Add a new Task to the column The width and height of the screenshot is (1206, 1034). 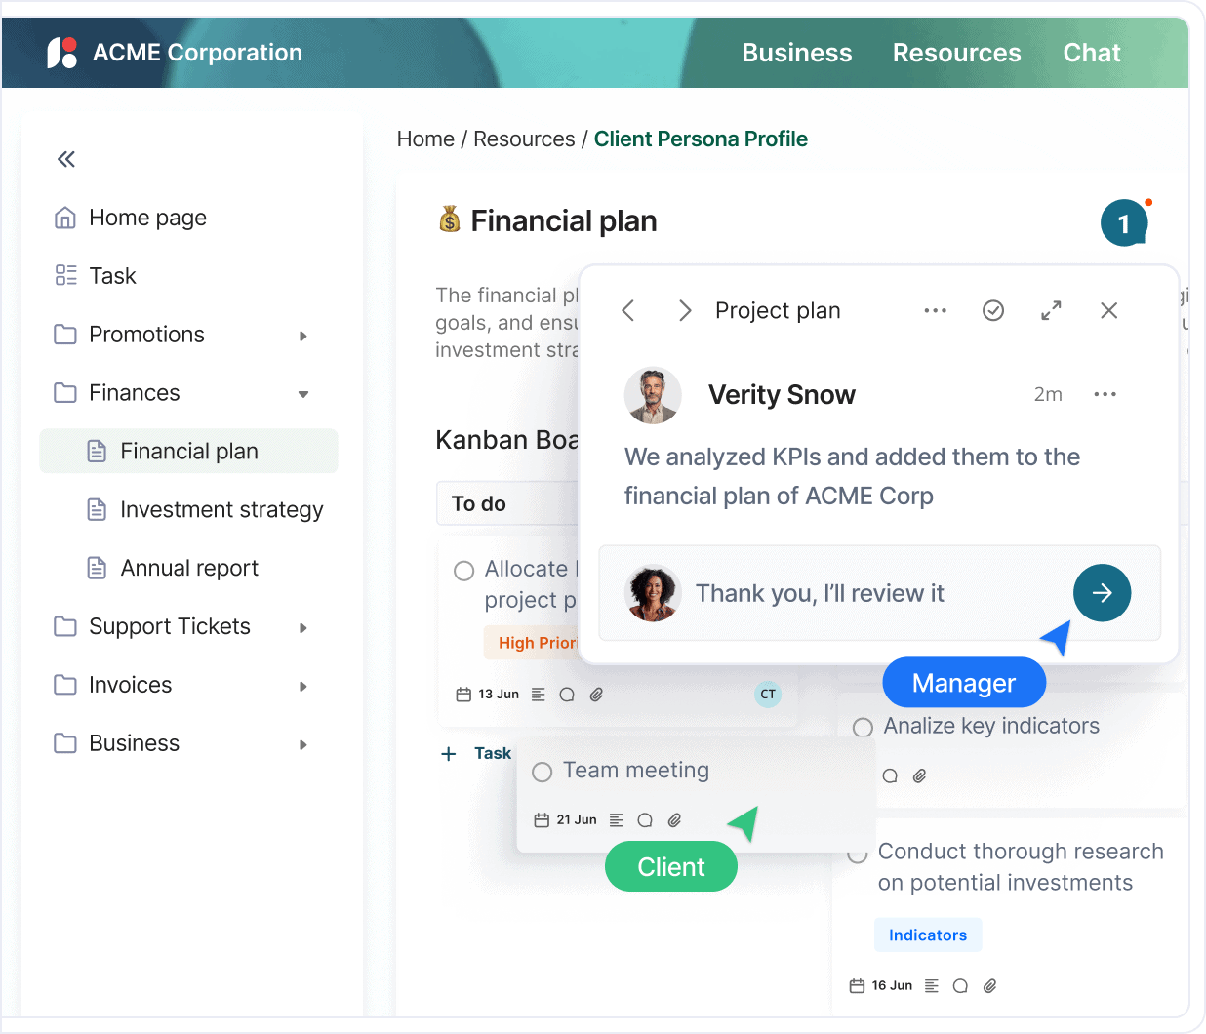point(476,753)
